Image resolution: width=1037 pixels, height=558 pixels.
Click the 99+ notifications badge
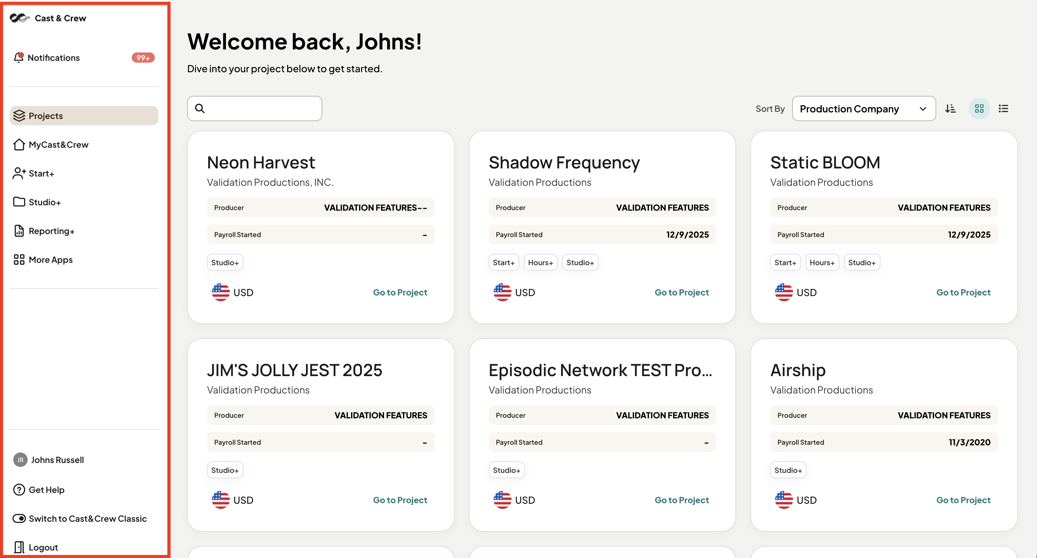coord(143,58)
